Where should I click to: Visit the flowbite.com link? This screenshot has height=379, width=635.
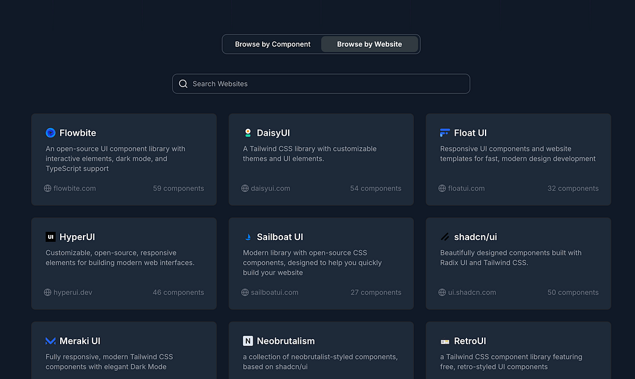75,188
